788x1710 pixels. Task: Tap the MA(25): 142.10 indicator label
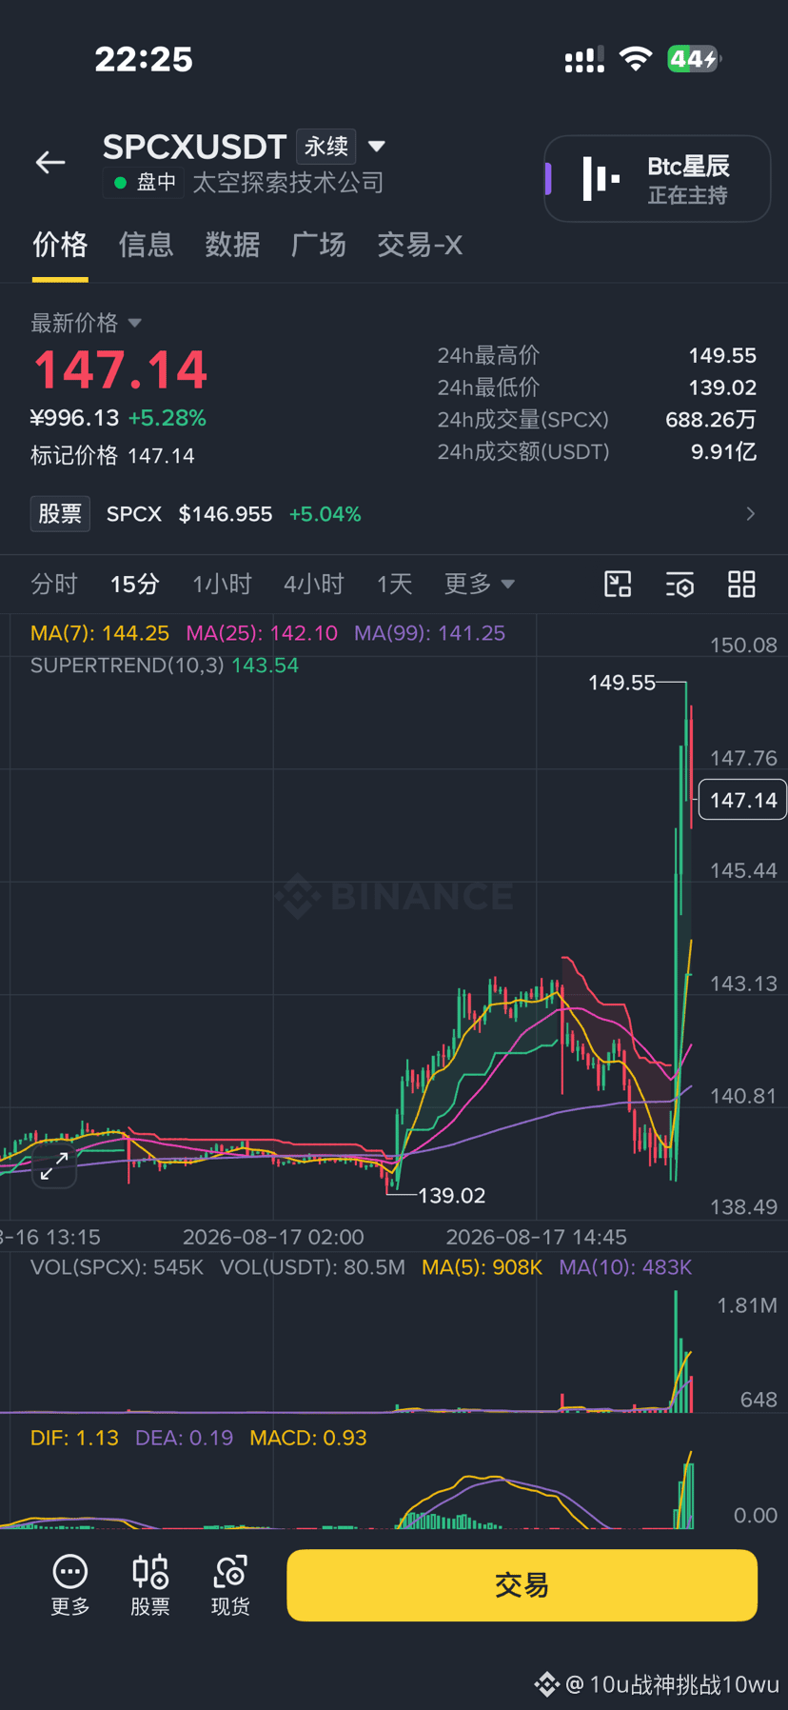262,633
